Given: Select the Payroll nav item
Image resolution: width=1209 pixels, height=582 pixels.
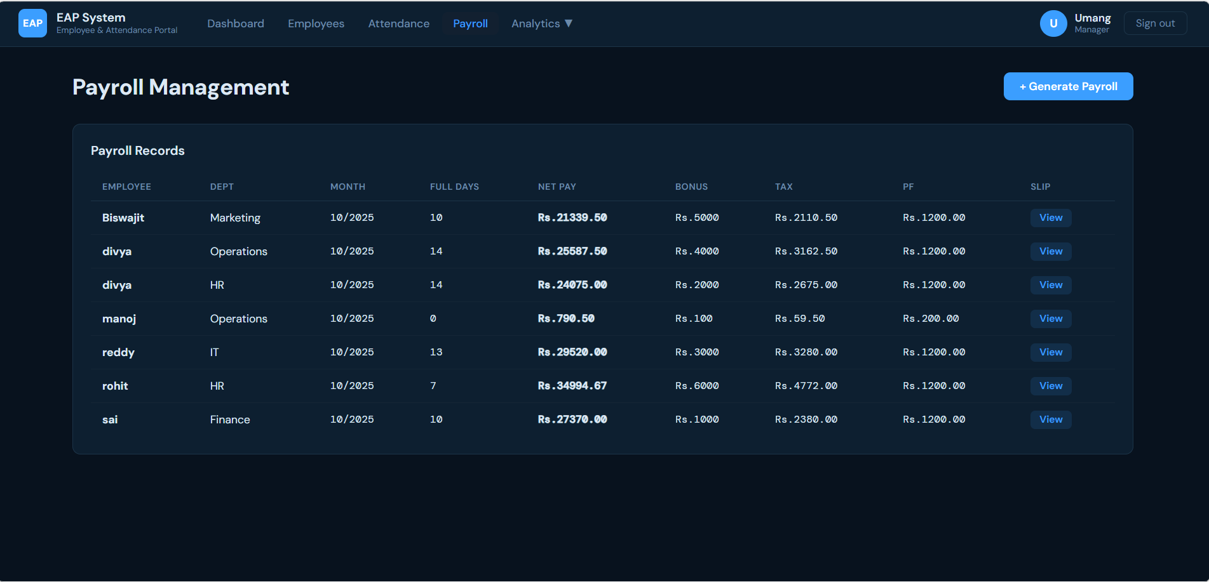Looking at the screenshot, I should tap(470, 23).
